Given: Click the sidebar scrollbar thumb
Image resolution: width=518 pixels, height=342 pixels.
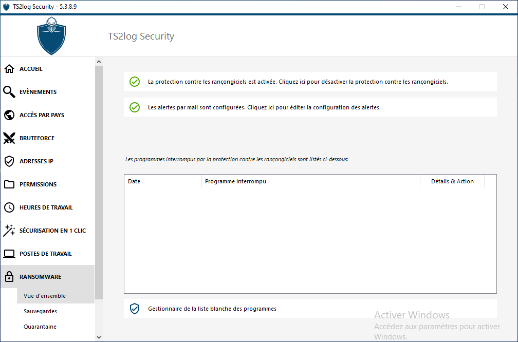Looking at the screenshot, I should click(99, 183).
